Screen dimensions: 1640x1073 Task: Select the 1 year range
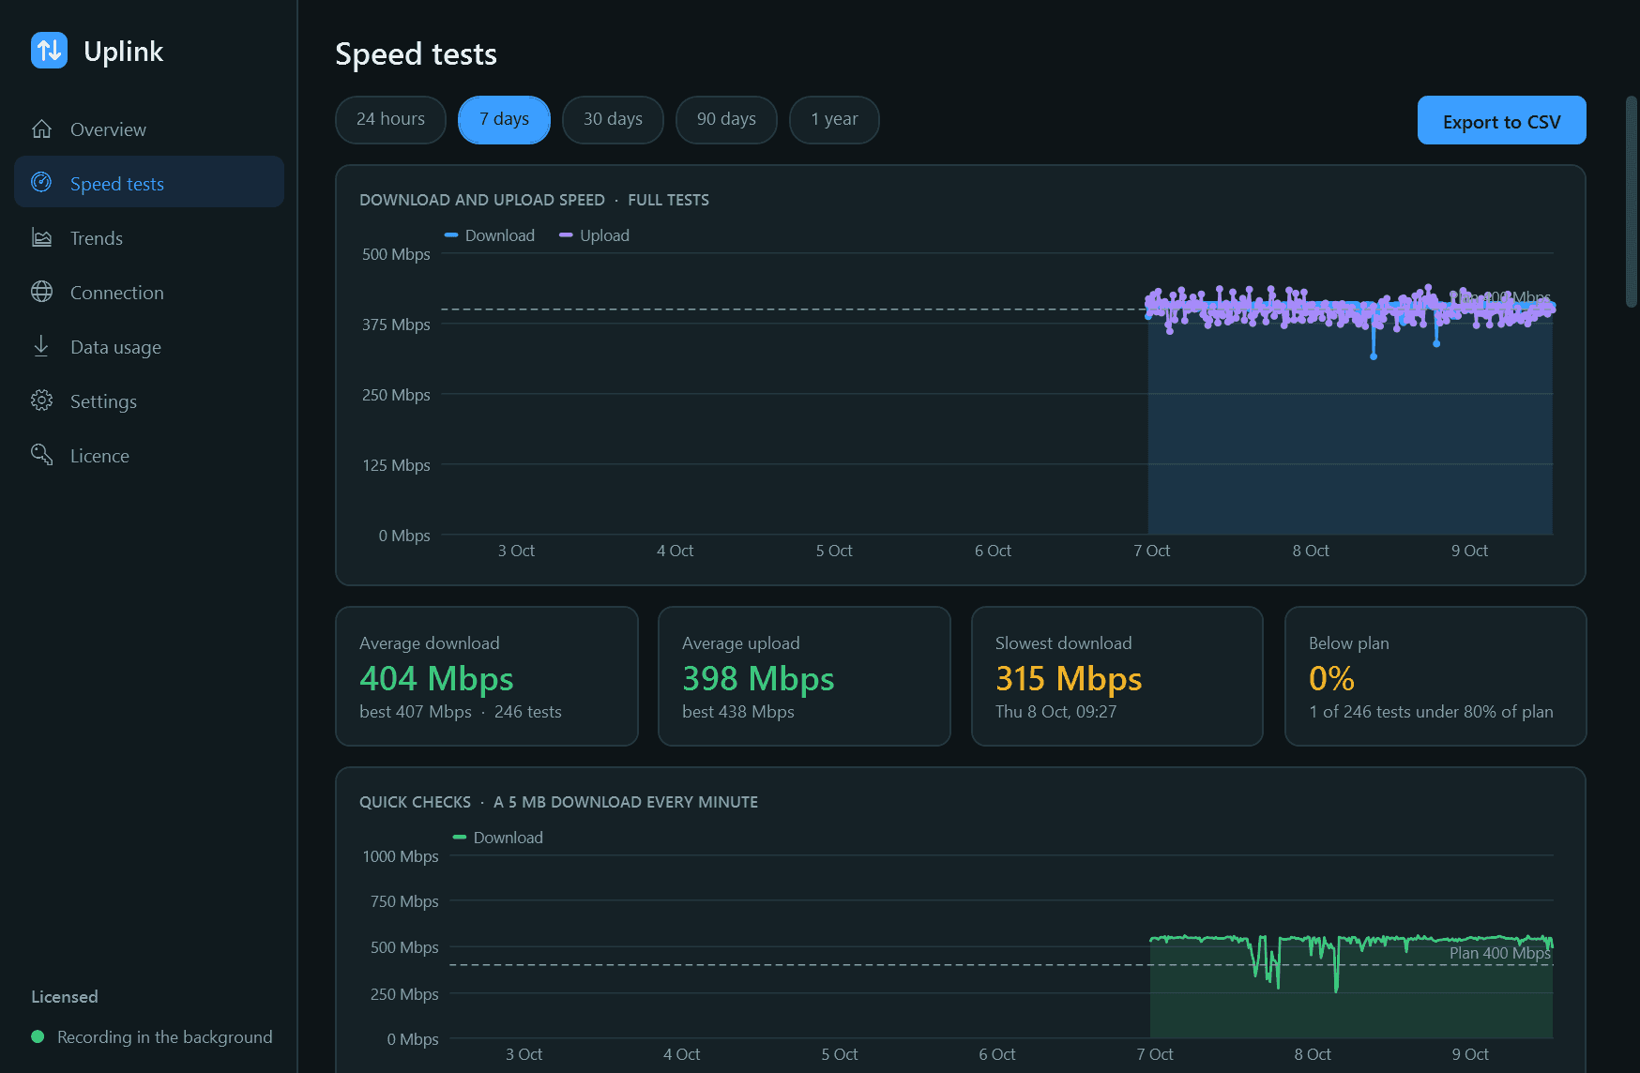tap(834, 120)
